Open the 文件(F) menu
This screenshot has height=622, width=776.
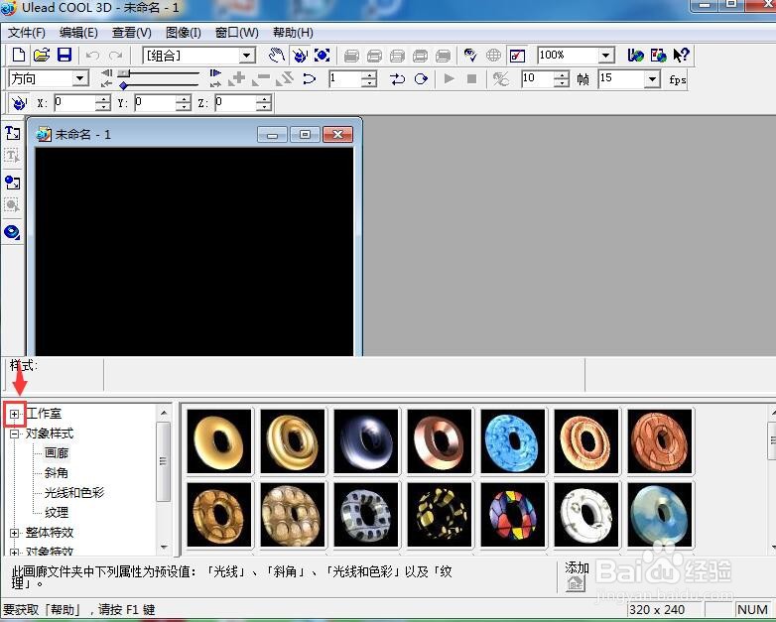pyautogui.click(x=27, y=33)
